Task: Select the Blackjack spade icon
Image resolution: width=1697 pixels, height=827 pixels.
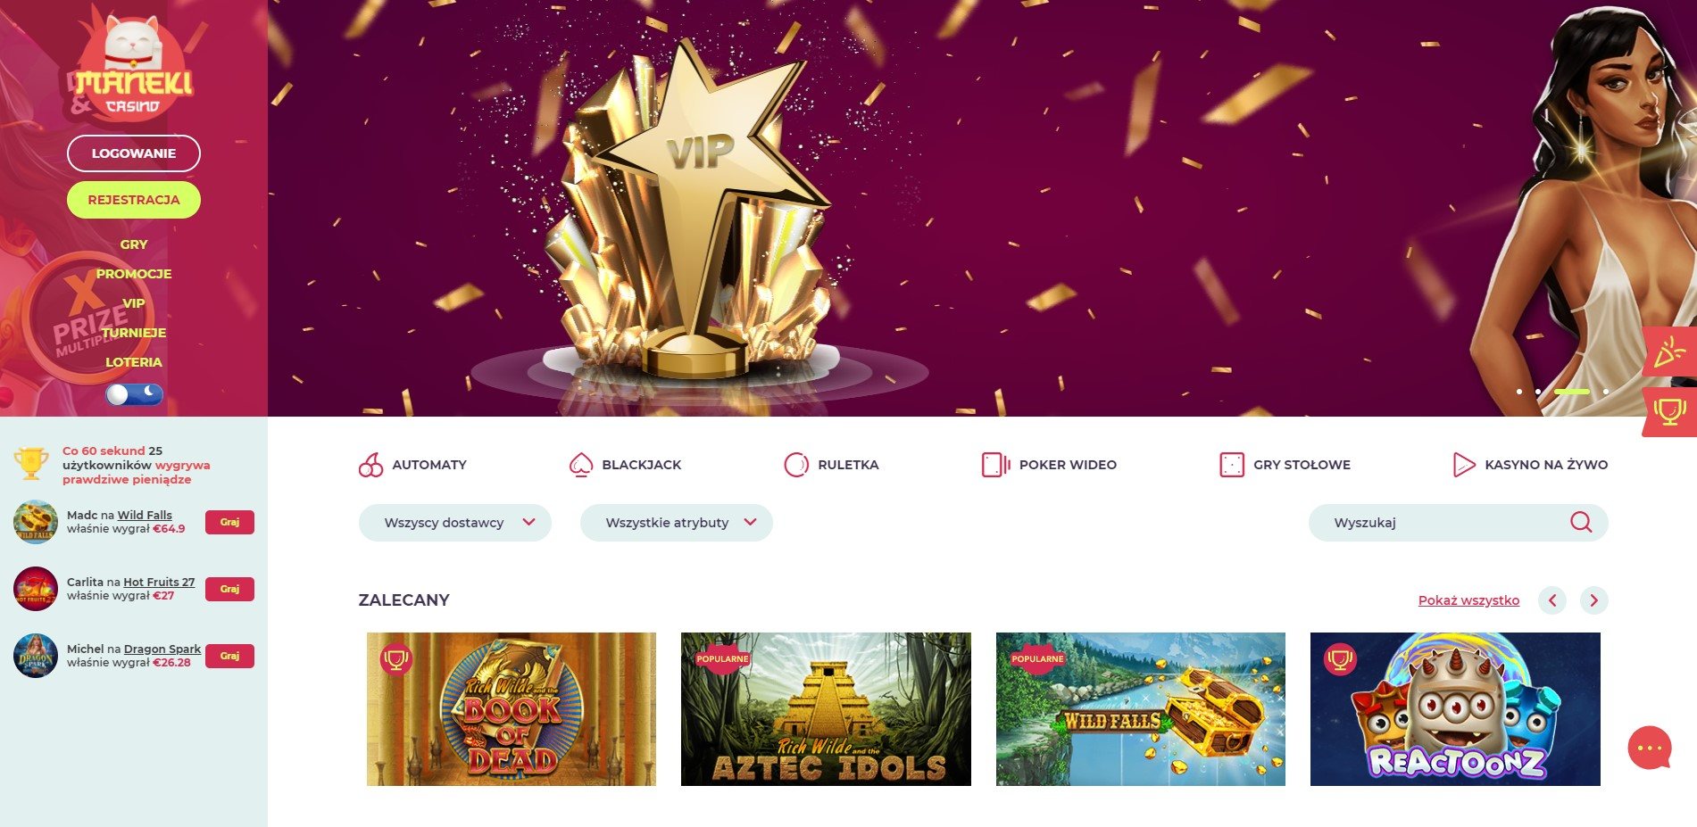Action: coord(581,465)
